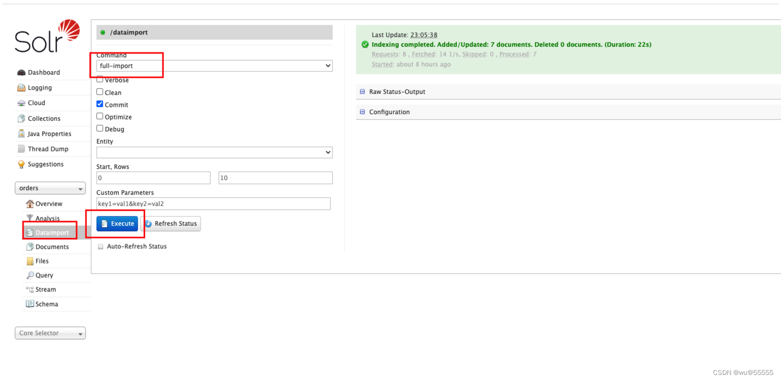Click the green indexing completed checkmark icon
The image size is (781, 380).
tap(365, 45)
